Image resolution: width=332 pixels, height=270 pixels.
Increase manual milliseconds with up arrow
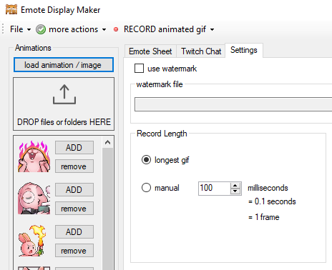[235, 186]
